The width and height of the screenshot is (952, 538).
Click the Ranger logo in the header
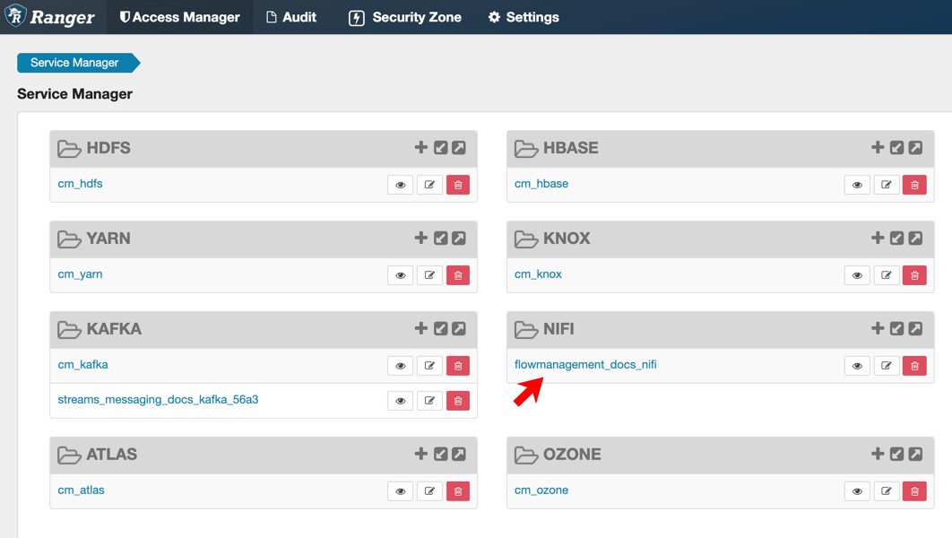[x=50, y=17]
